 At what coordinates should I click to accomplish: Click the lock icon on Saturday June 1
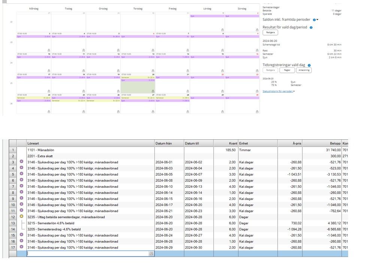point(223,29)
